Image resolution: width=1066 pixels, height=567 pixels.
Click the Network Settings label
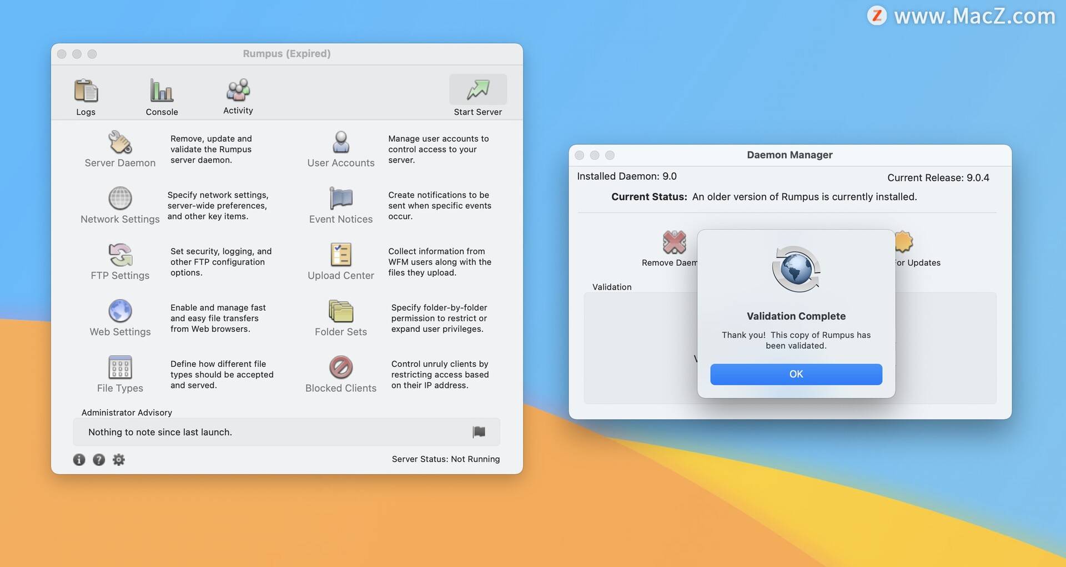(120, 219)
